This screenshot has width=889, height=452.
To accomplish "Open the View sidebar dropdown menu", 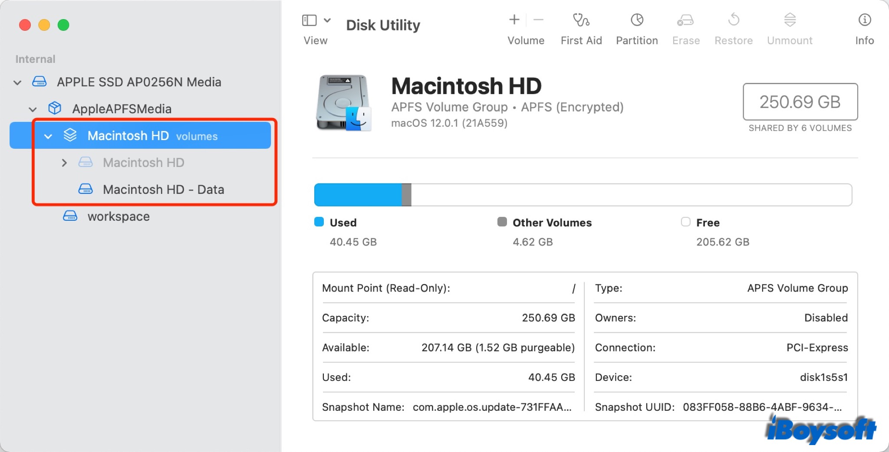I will (316, 20).
